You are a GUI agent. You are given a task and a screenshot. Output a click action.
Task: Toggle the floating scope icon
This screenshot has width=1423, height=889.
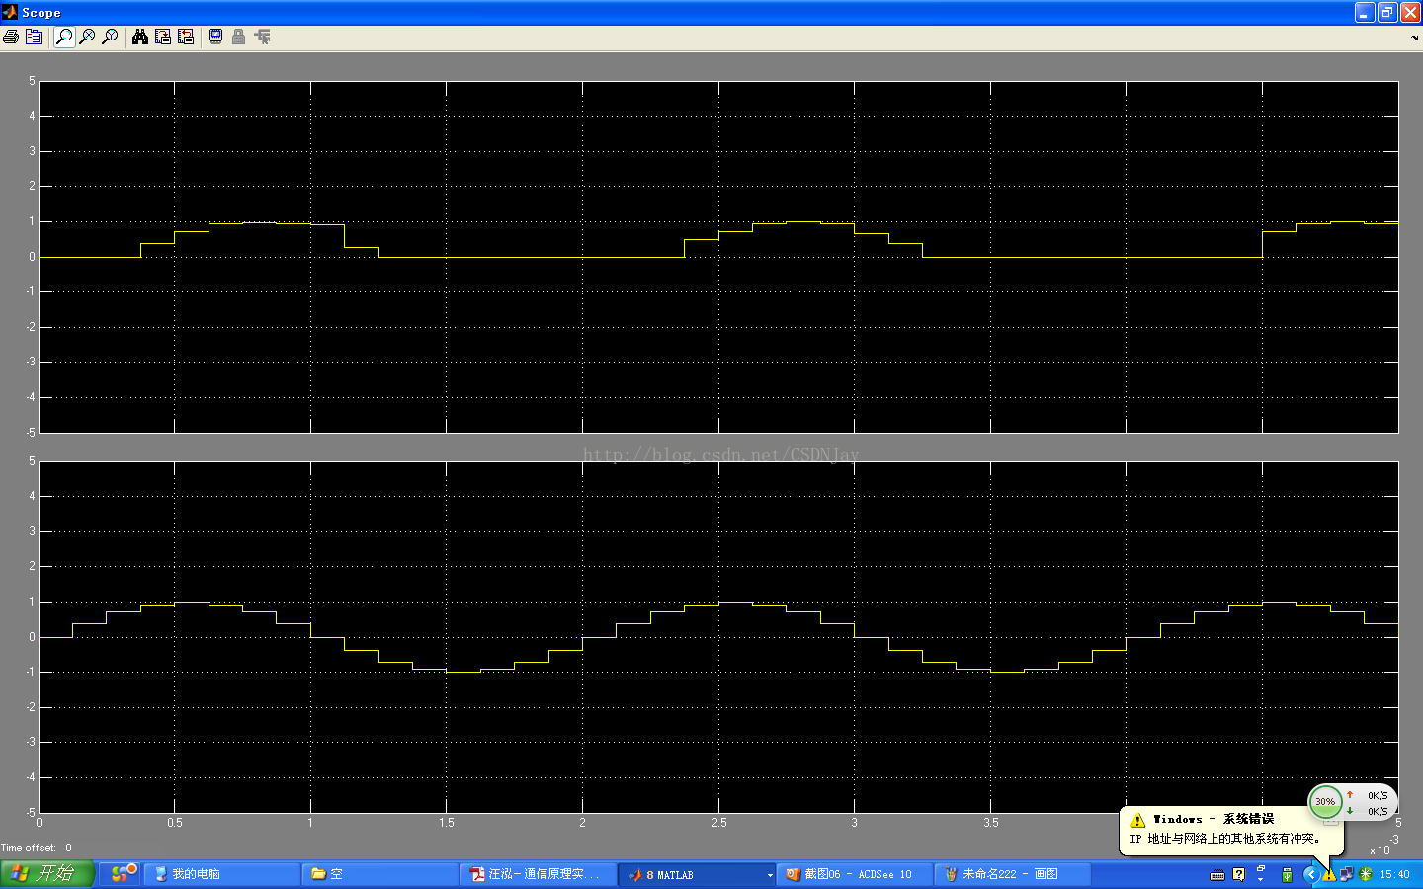(215, 37)
